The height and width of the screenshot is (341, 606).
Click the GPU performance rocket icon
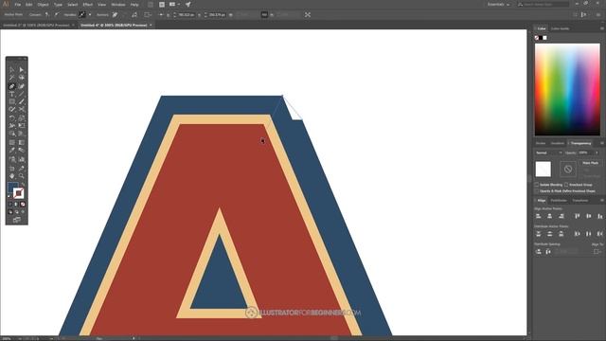tap(187, 4)
